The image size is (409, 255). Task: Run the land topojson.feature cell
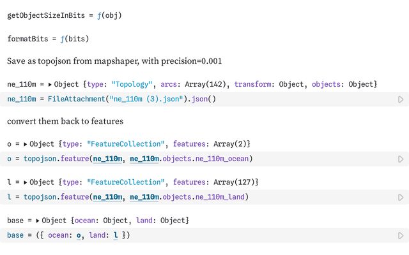coord(401,198)
